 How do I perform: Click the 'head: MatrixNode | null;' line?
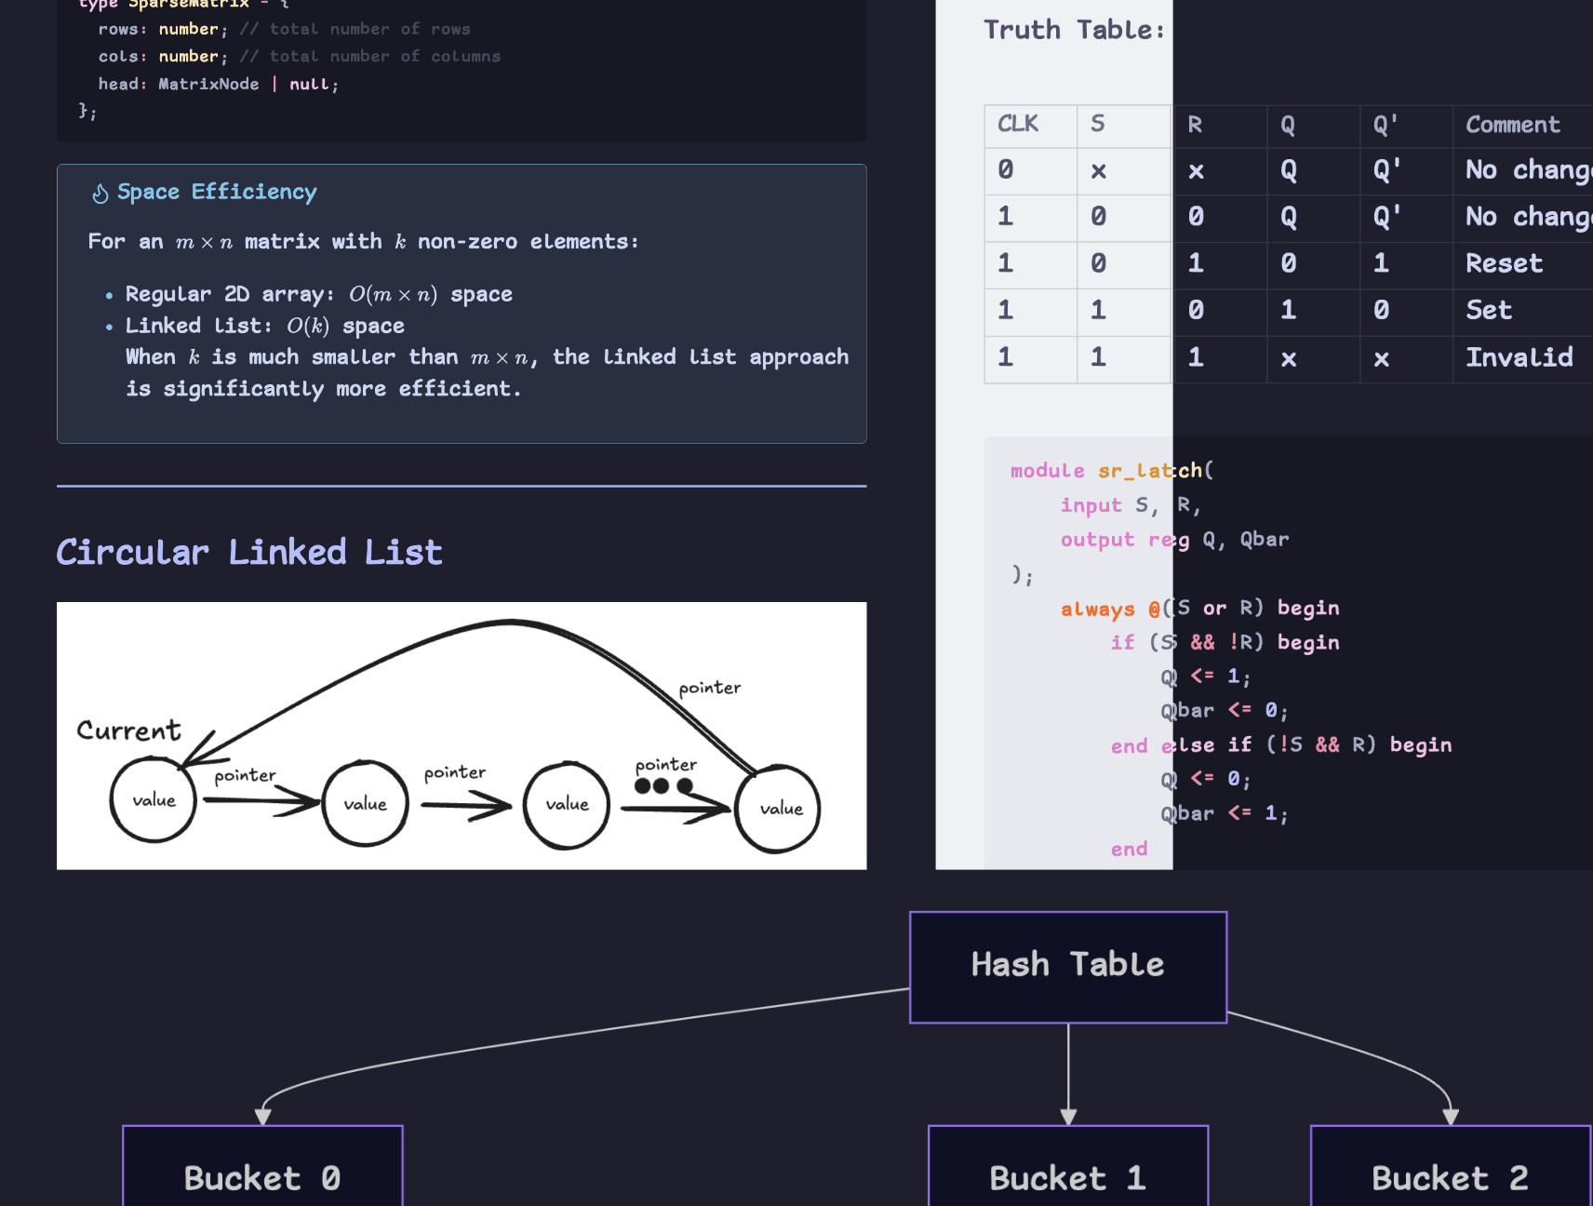tap(219, 85)
